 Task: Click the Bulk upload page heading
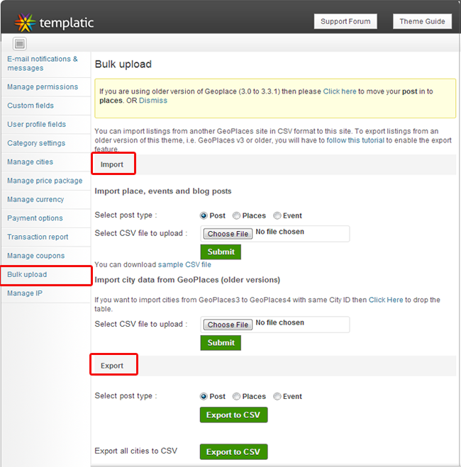[123, 64]
